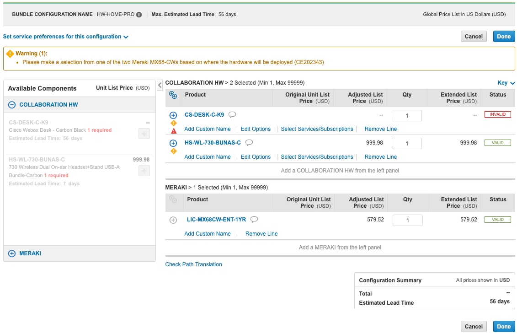The width and height of the screenshot is (517, 334).
Task: Open comment bubble for LIC-MX68CW-ENT-1YR
Action: point(254,220)
